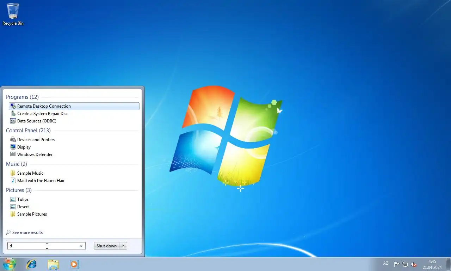Click the clock showing 4:45 and date
The image size is (451, 271).
(432, 264)
